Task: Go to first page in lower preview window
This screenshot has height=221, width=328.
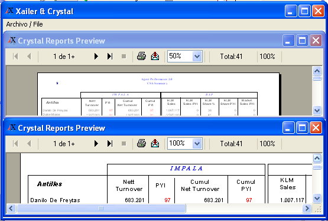Action: pos(15,144)
